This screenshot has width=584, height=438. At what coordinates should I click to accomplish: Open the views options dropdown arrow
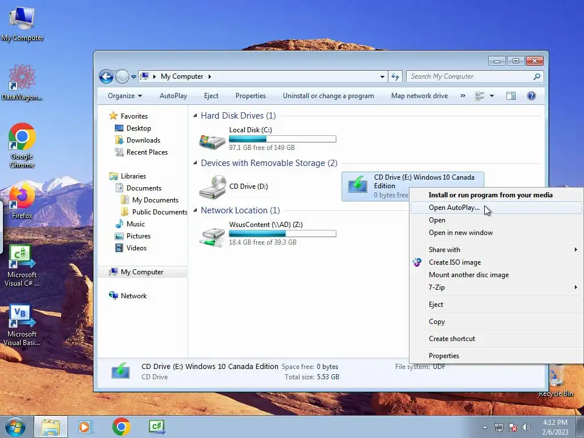coord(492,96)
